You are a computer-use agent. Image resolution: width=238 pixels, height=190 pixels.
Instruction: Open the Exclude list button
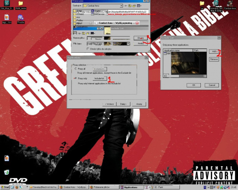[x=99, y=69]
